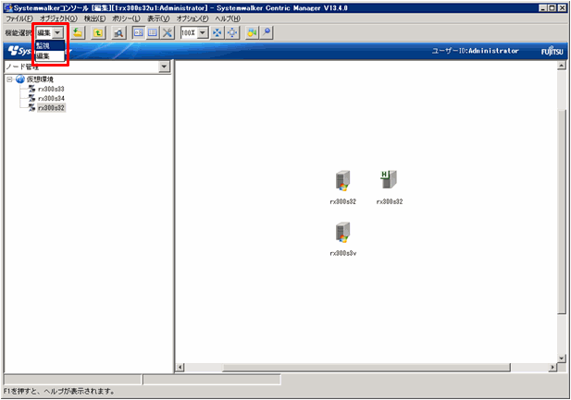This screenshot has height=400, width=571.
Task: Collapse the 仮想環境 tree node
Action: pyautogui.click(x=9, y=79)
